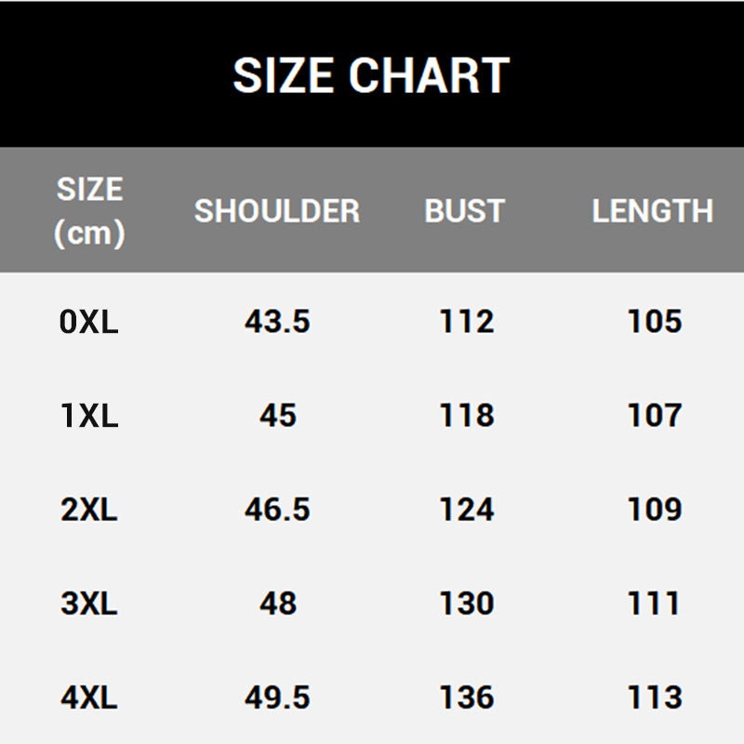This screenshot has height=744, width=744.
Task: Click shoulder value 45 for 1XL
Action: pos(277,416)
